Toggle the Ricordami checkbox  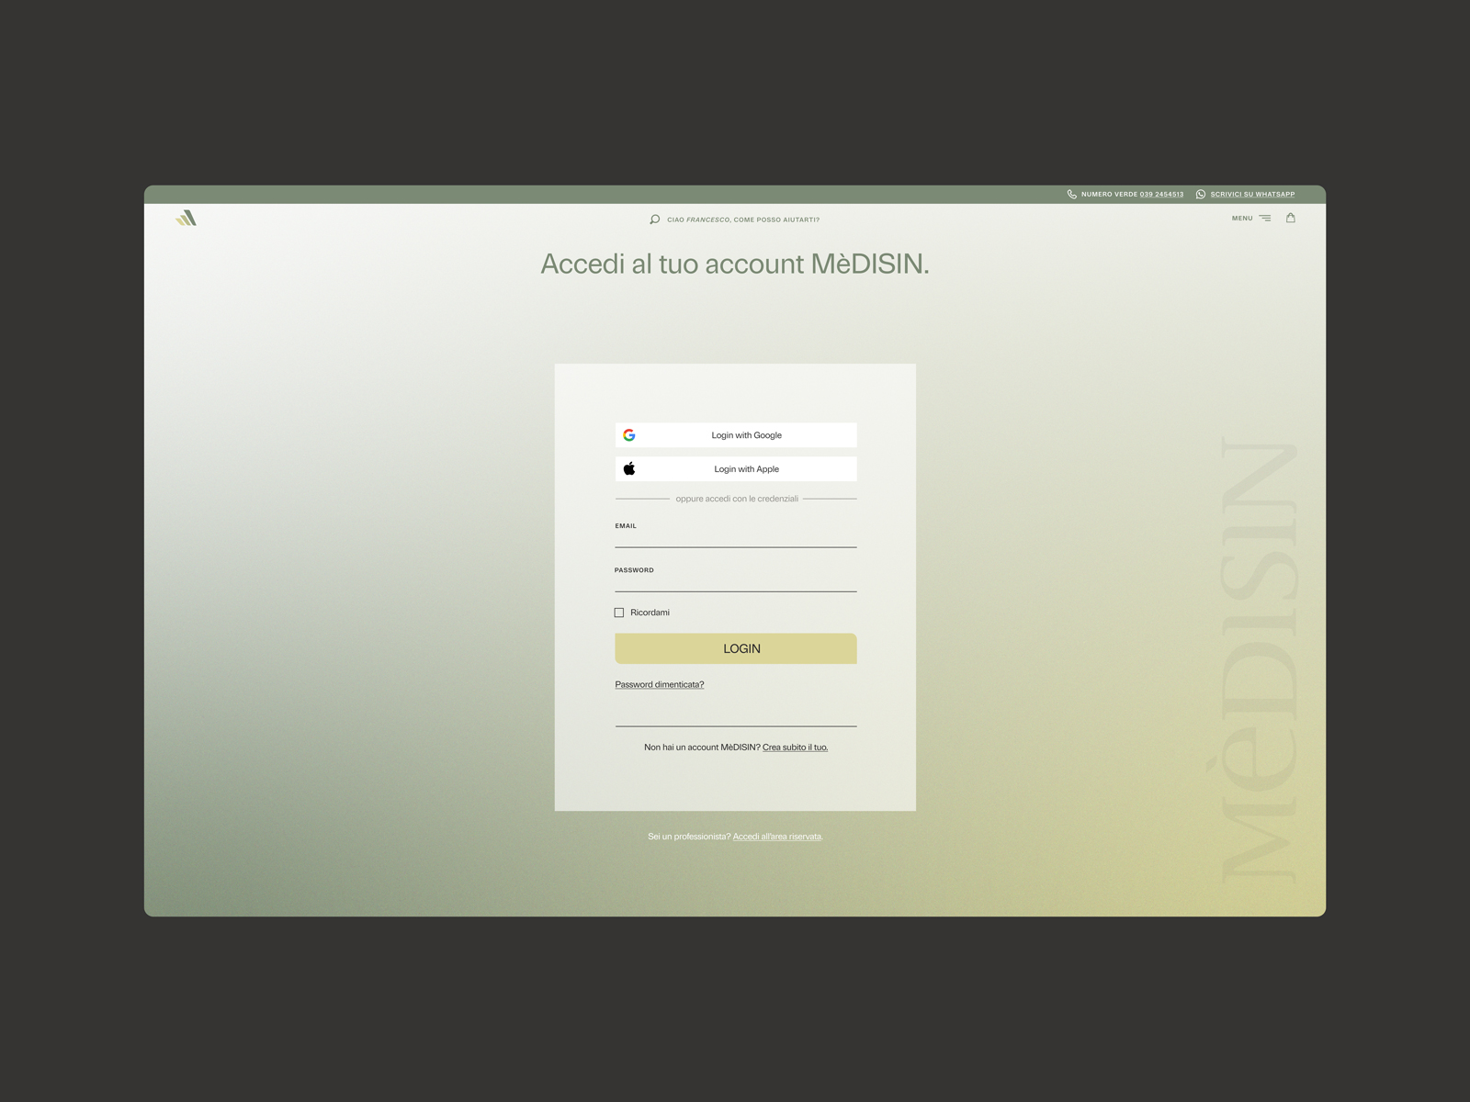619,613
